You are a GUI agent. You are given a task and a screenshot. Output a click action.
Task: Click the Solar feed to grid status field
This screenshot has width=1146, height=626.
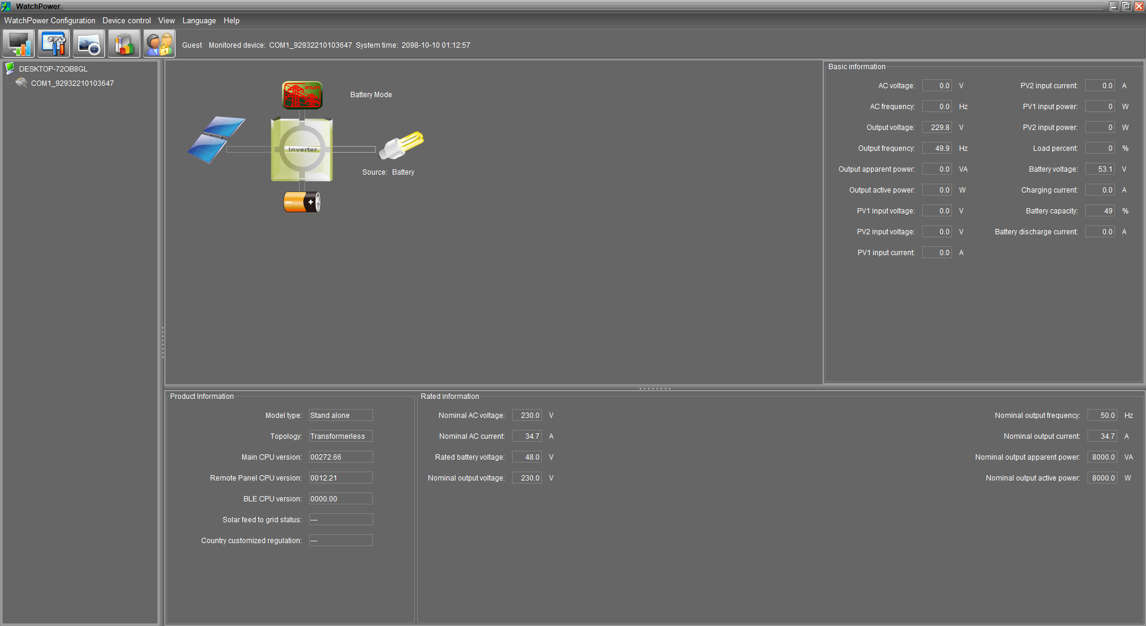point(341,520)
